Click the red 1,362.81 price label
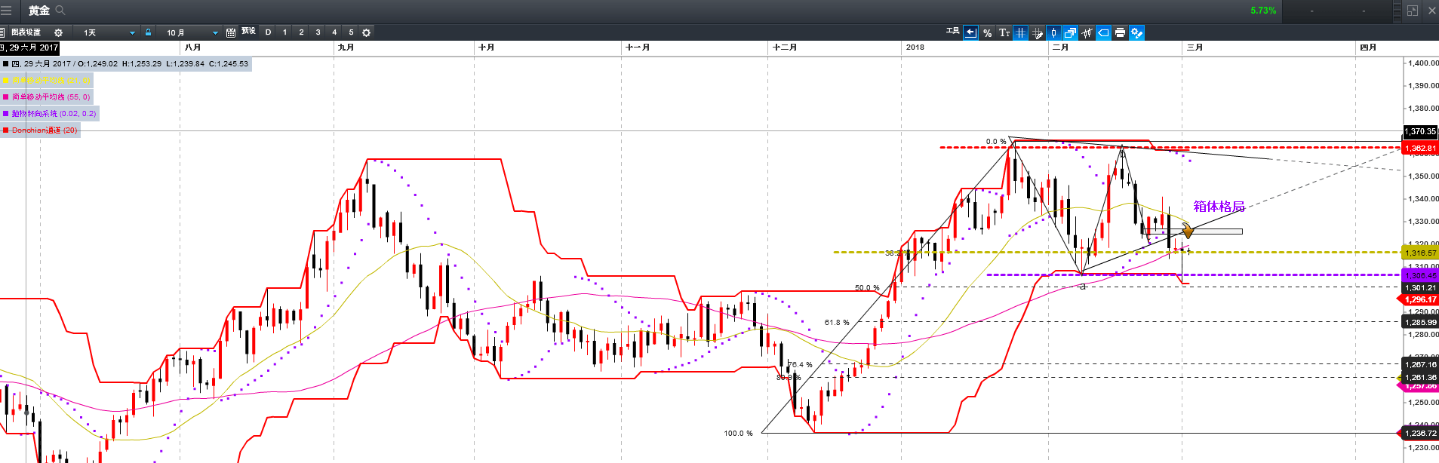This screenshot has height=463, width=1439. (1420, 148)
